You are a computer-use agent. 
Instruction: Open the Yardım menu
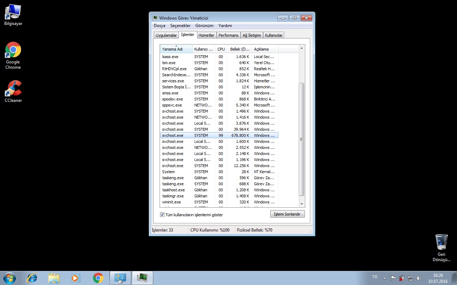click(x=225, y=26)
